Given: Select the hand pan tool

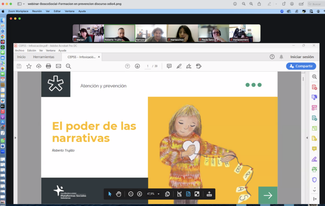Looking at the screenshot, I should (x=119, y=194).
